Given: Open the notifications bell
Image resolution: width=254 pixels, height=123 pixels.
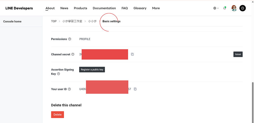Looking at the screenshot, I should (225, 8).
